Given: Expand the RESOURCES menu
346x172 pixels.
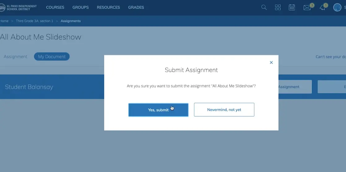Looking at the screenshot, I should coord(108,7).
